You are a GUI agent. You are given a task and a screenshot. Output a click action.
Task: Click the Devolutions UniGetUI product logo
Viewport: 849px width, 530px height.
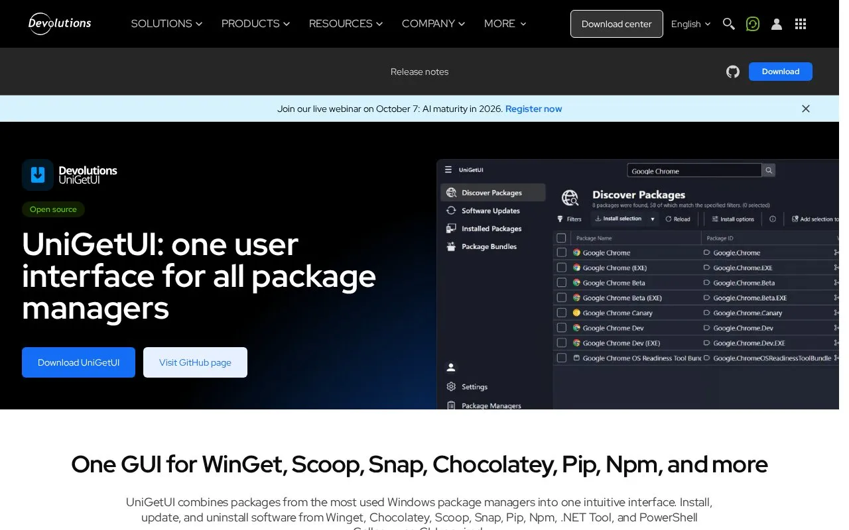(x=70, y=175)
